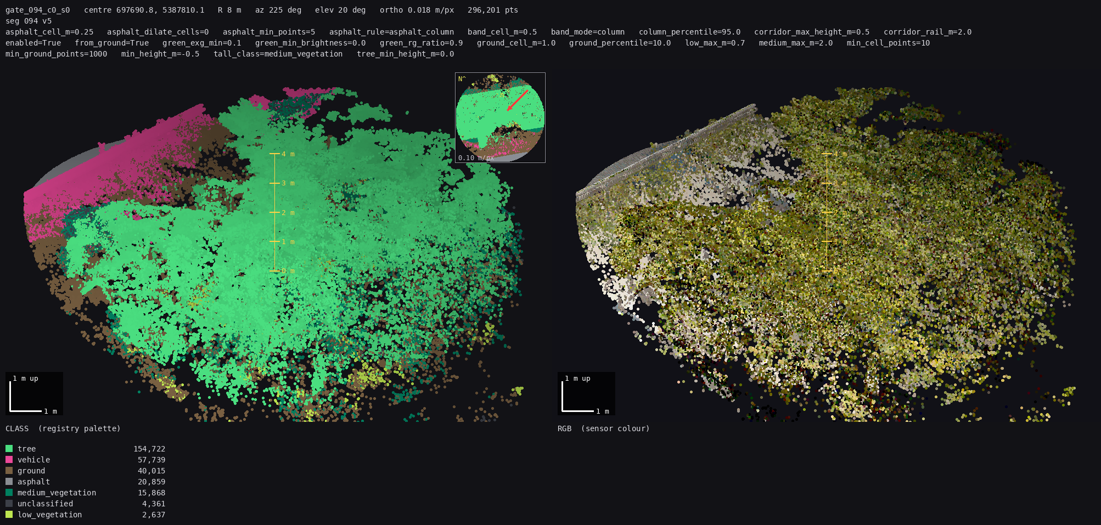Open the circular overview minimap inset
The width and height of the screenshot is (1101, 525).
pos(500,117)
